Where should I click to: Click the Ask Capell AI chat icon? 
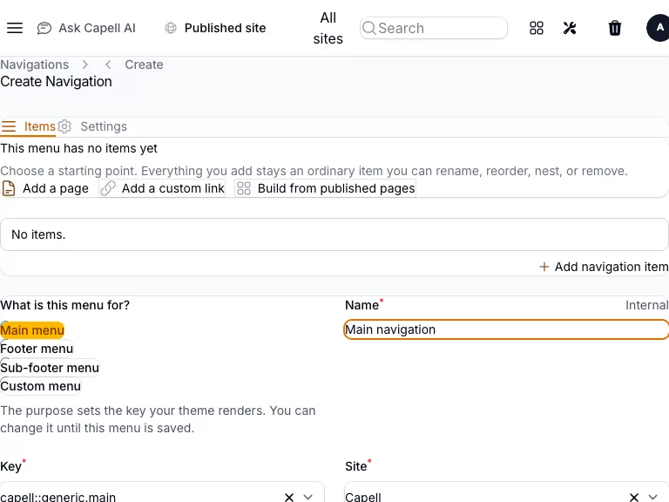44,28
